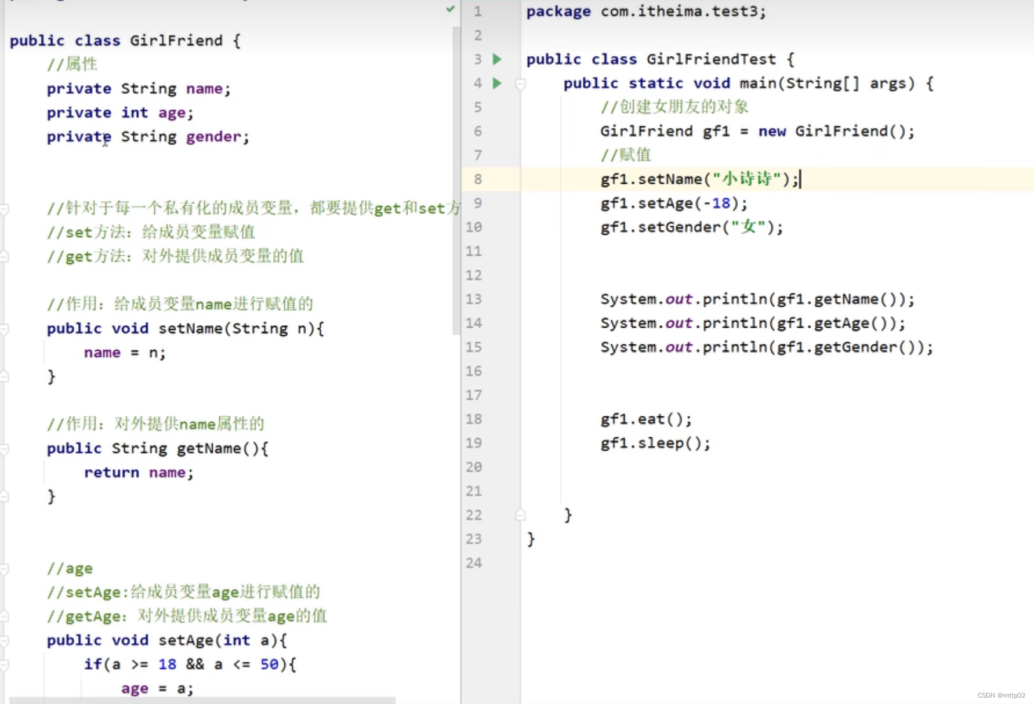Click line number 13 in the gutter
Viewport: 1034px width, 704px height.
point(474,299)
